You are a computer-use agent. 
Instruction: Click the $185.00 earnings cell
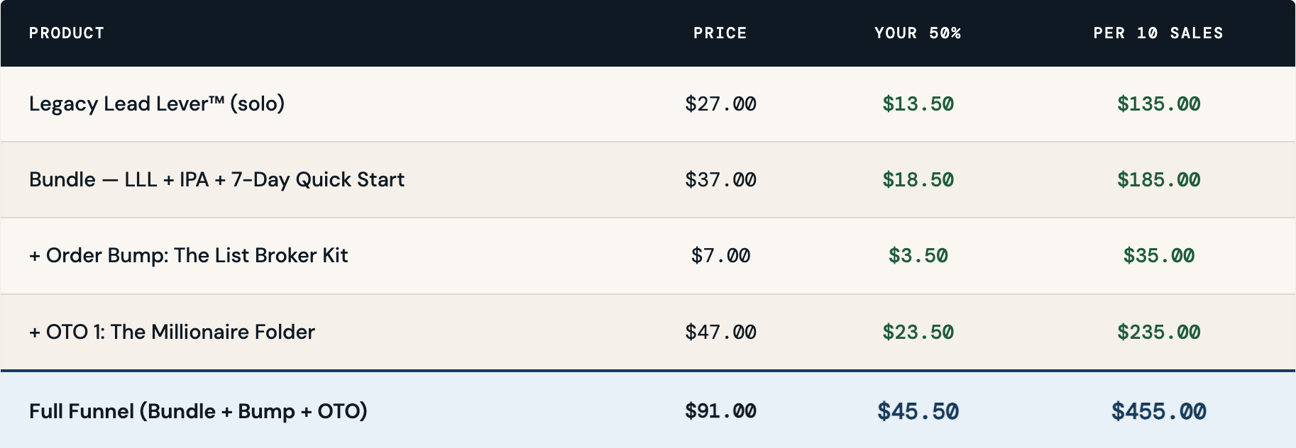(1158, 180)
